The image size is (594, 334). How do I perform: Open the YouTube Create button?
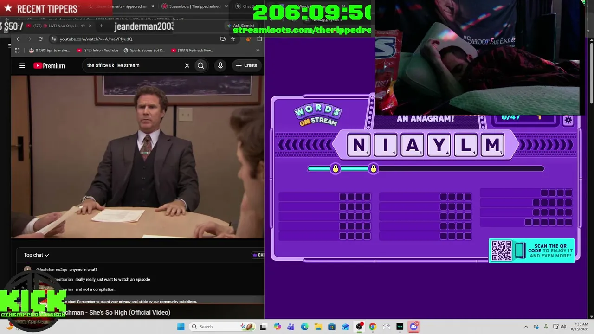click(246, 65)
